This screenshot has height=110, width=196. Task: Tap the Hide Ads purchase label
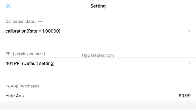(x=15, y=96)
